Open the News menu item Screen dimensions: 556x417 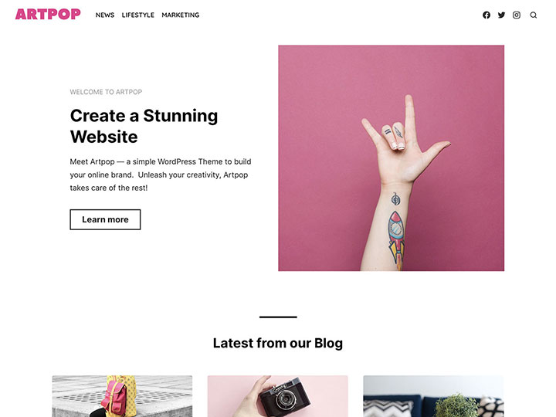pyautogui.click(x=105, y=15)
